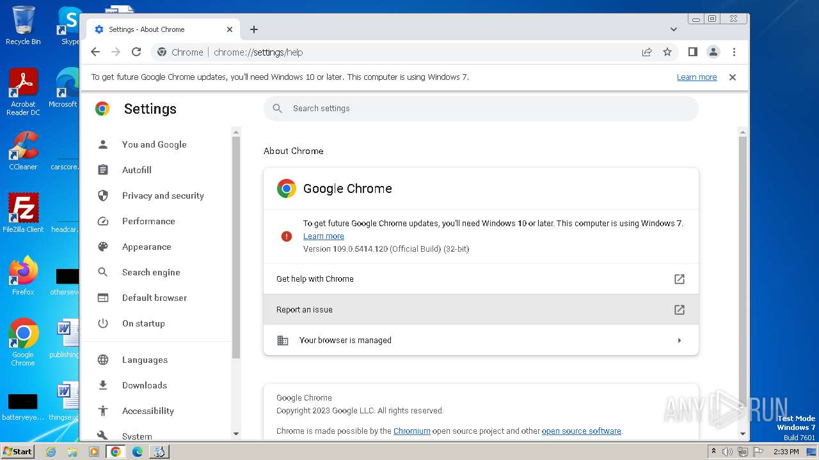View site information icon in address bar
The height and width of the screenshot is (460, 819).
coord(162,52)
